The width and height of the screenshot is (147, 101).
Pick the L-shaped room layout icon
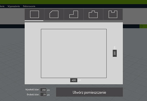pyautogui.click(x=74, y=14)
